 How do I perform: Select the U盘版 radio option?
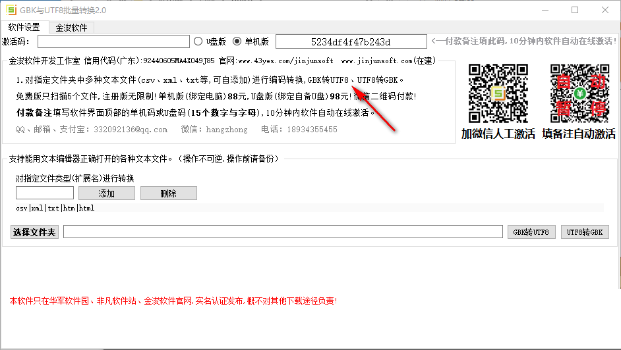tap(198, 41)
